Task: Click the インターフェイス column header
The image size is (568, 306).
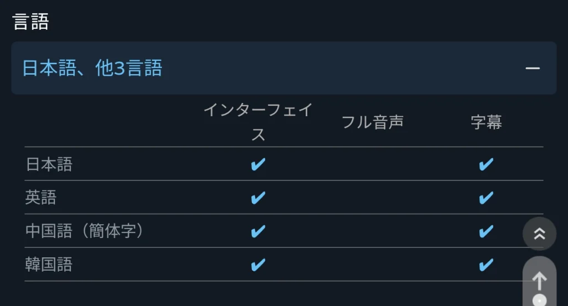Action: pyautogui.click(x=258, y=122)
